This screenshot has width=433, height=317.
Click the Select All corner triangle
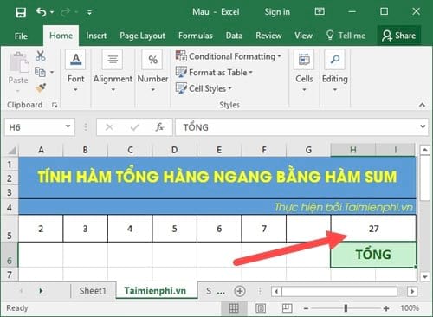(x=11, y=150)
